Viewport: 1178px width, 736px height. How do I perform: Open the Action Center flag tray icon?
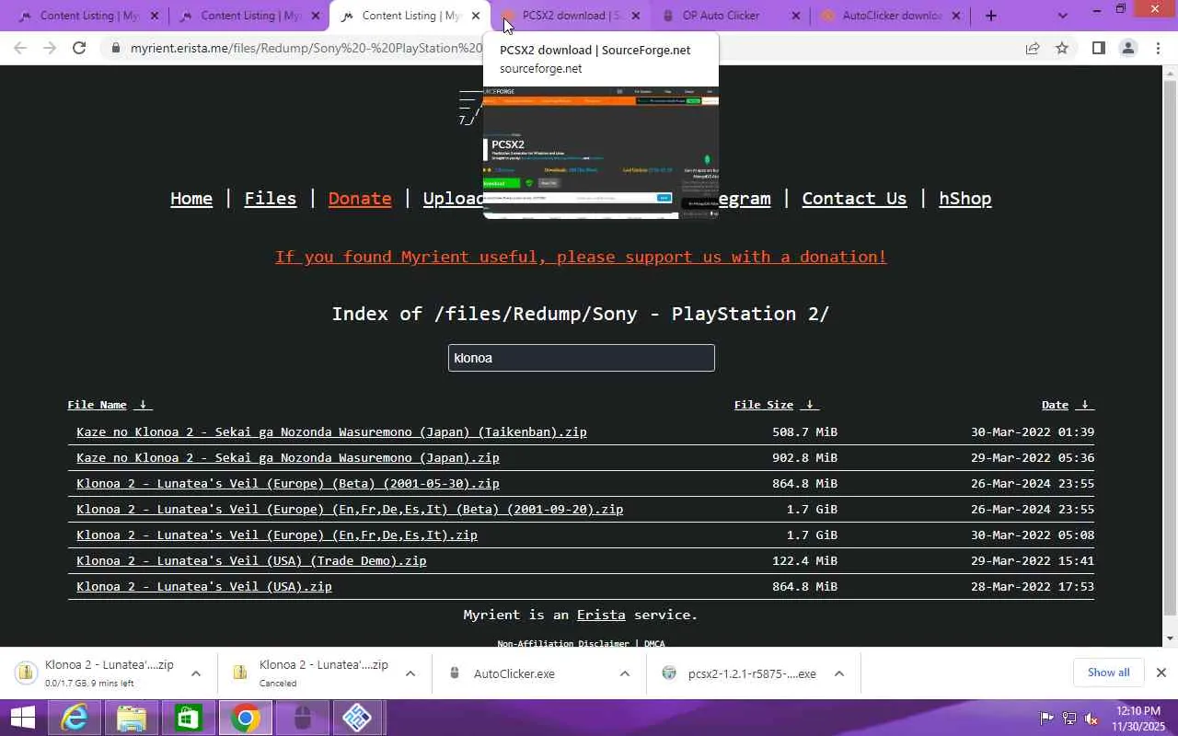point(1046,718)
